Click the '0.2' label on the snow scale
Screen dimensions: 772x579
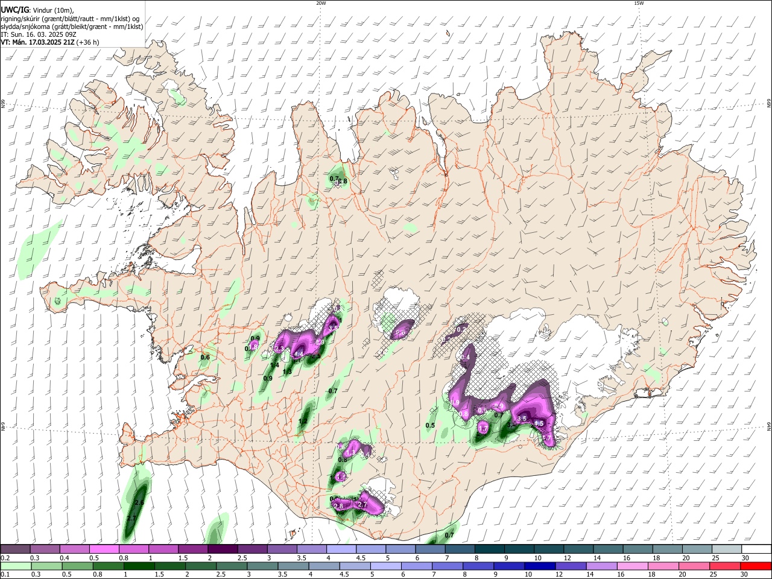(4, 558)
